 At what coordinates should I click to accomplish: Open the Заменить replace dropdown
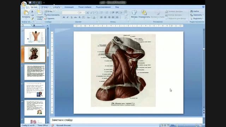tap(197, 15)
